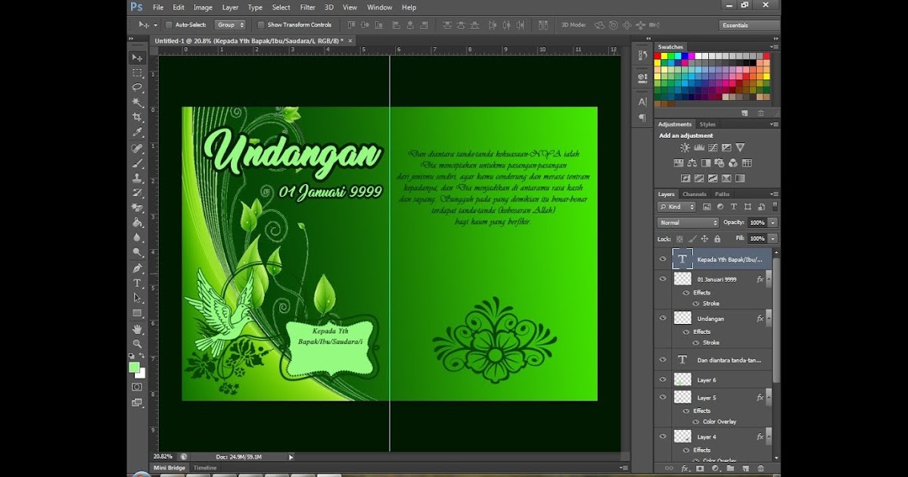The width and height of the screenshot is (908, 477).
Task: Select the Zoom tool in the toolbox
Action: click(137, 344)
